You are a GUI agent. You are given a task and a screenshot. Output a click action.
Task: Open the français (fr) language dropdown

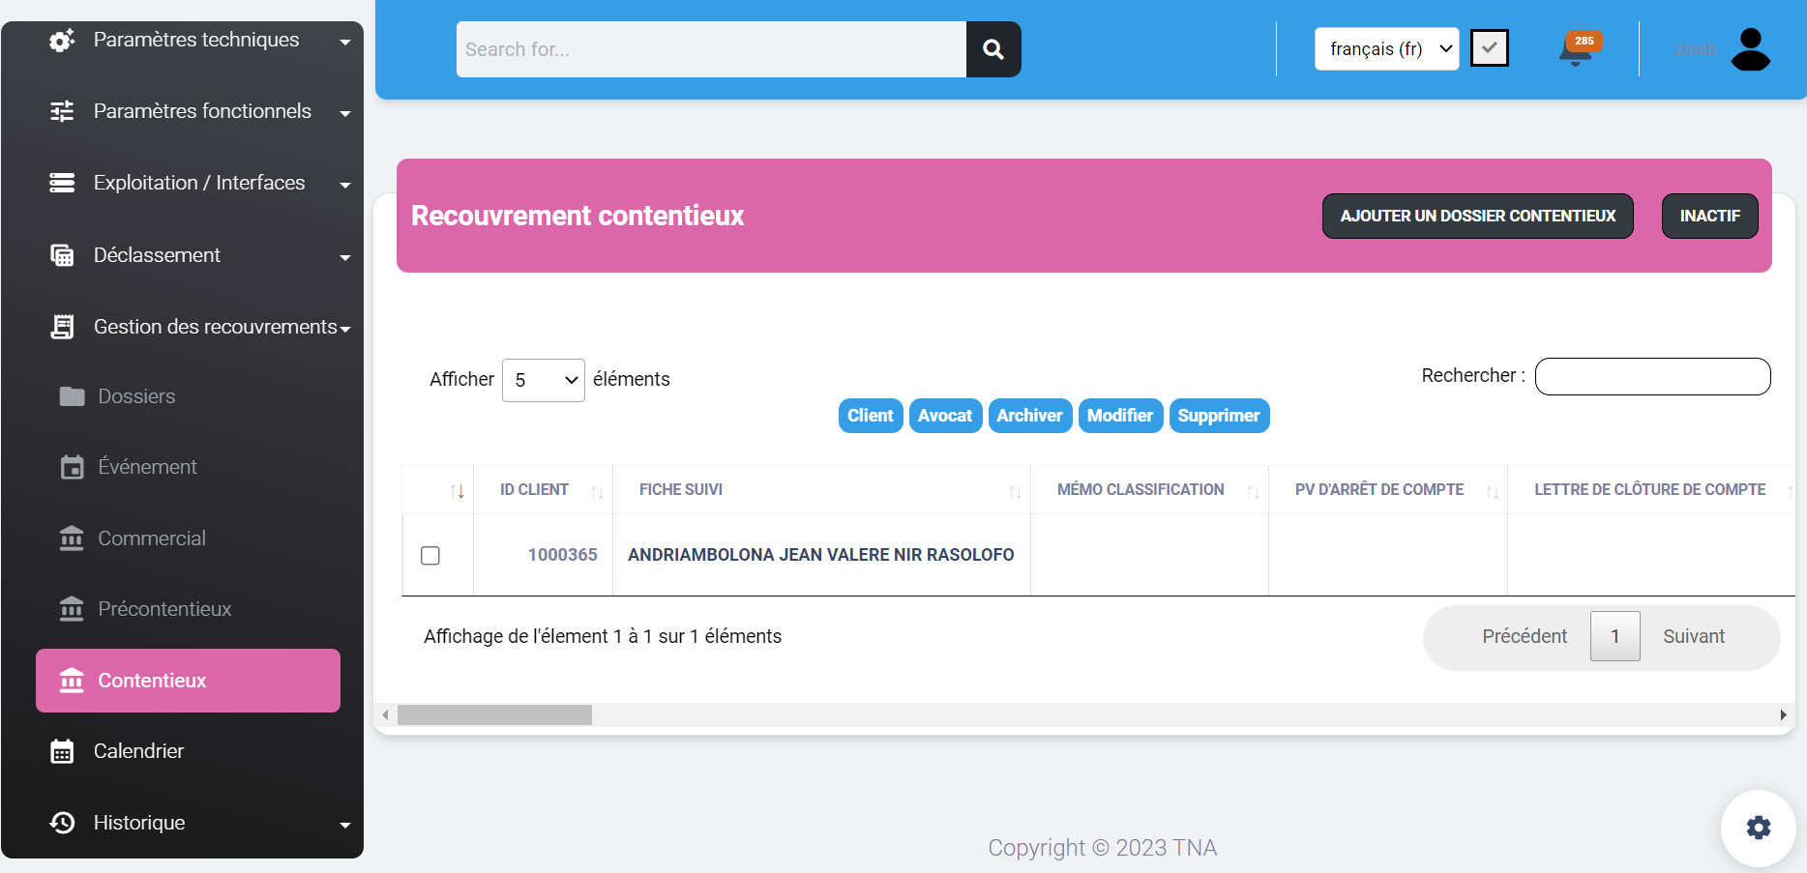pyautogui.click(x=1386, y=49)
